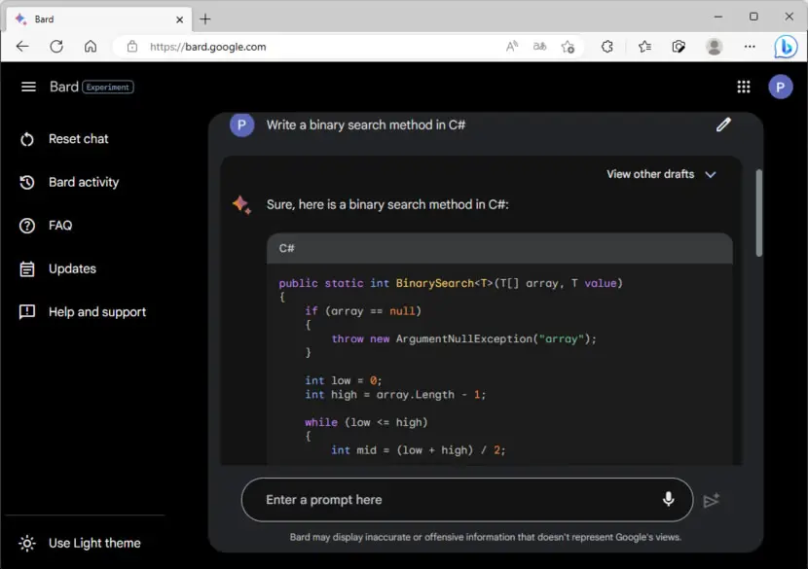Add page to favorites star icon
808x569 pixels.
pos(568,47)
